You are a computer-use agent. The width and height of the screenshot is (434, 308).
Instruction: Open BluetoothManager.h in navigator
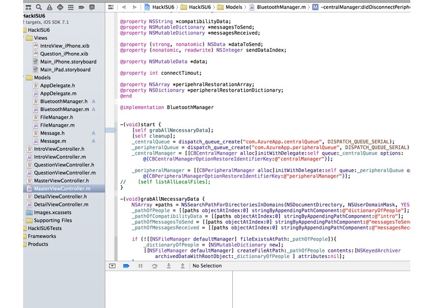click(x=61, y=102)
